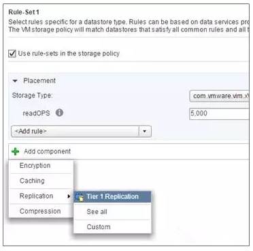Click the readOPS info icon
The width and height of the screenshot is (253, 251).
tap(59, 113)
